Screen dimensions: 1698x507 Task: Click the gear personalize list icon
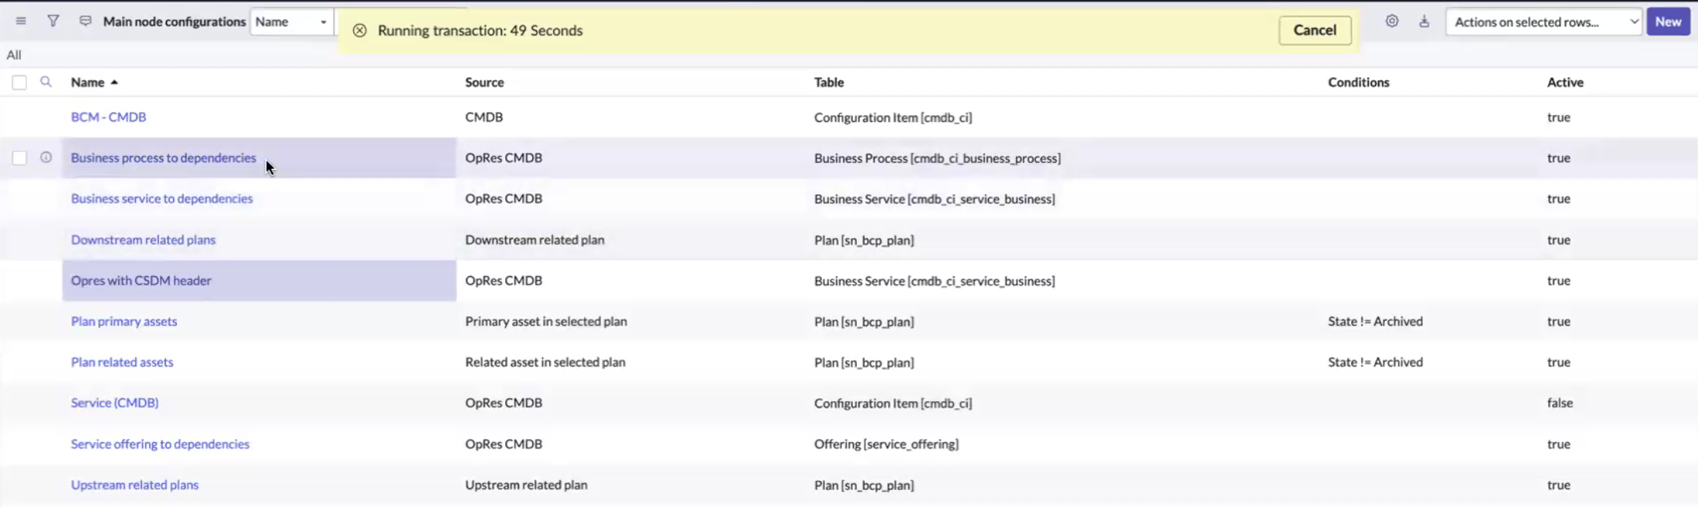coord(1392,21)
